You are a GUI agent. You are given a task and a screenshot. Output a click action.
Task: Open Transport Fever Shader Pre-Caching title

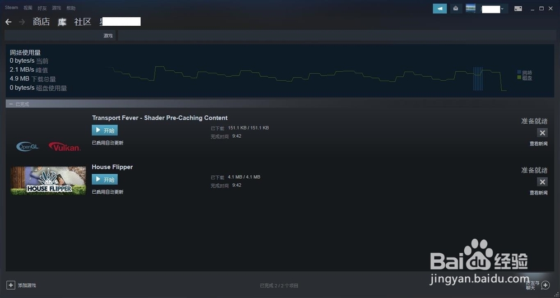point(160,118)
